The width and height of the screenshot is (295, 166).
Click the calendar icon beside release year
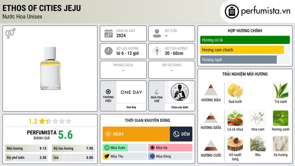(109, 33)
